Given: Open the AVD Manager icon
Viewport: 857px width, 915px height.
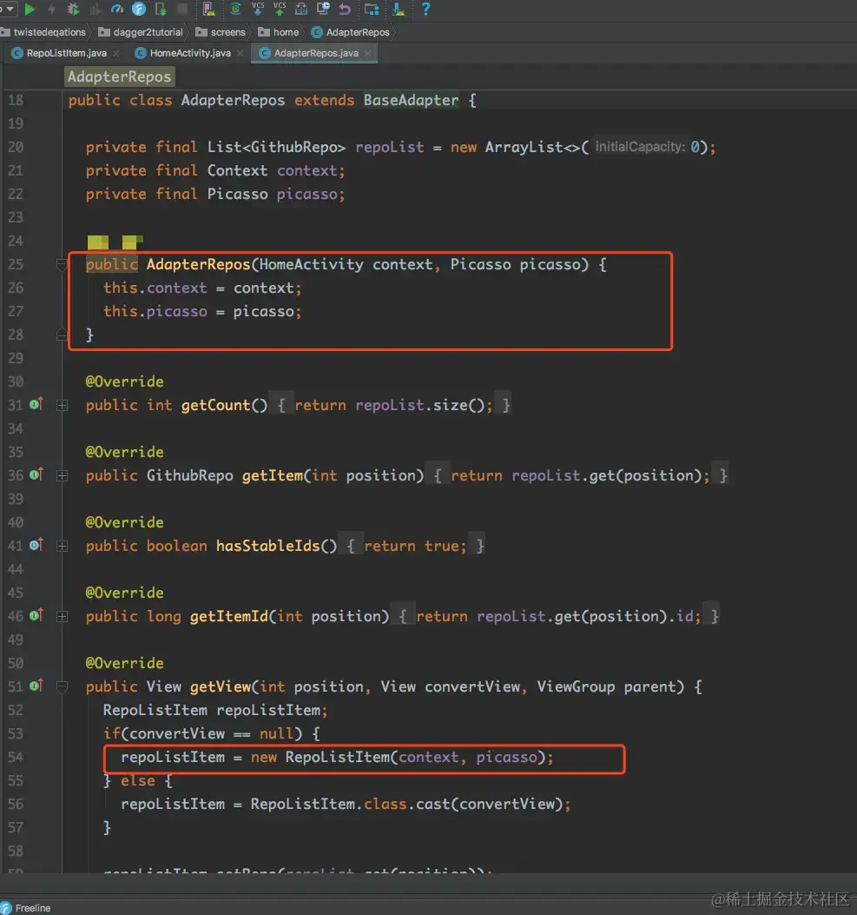Looking at the screenshot, I should (x=208, y=9).
